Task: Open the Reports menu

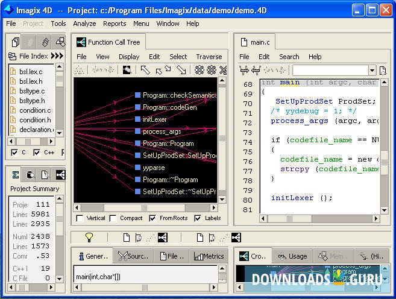Action: [115, 24]
